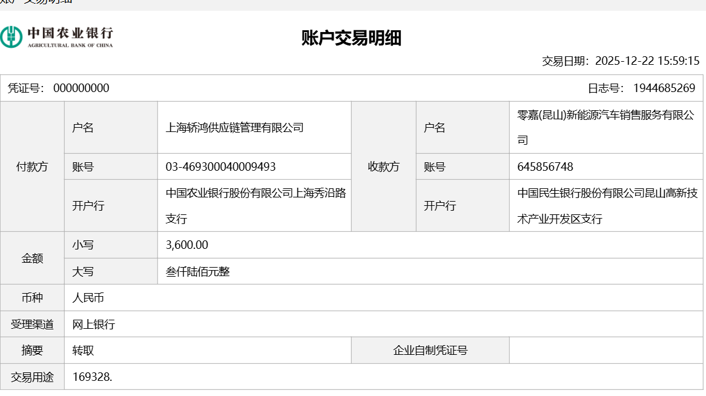This screenshot has height=396, width=706.
Task: Select the channel value 网上银行
Action: (x=94, y=325)
